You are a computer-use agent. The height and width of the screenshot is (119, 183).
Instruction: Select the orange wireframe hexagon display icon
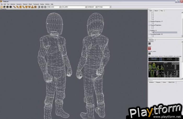pyautogui.click(x=2, y=7)
